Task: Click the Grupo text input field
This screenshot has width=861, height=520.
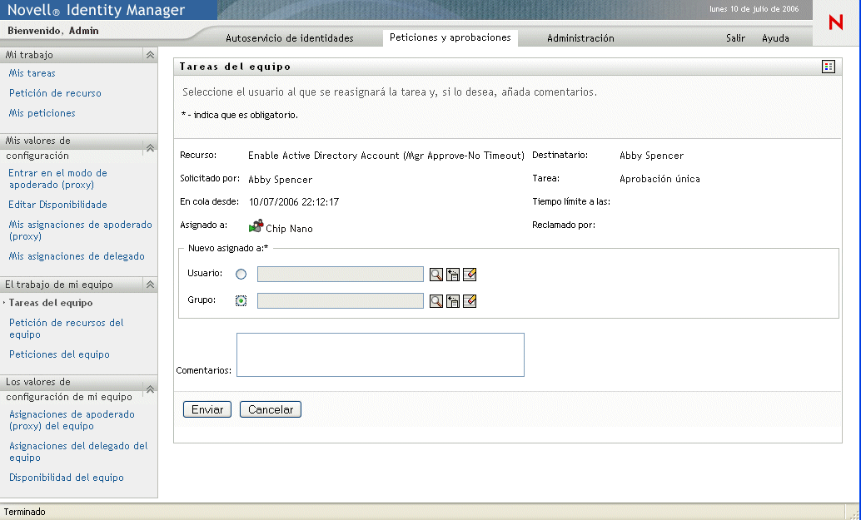Action: 341,300
